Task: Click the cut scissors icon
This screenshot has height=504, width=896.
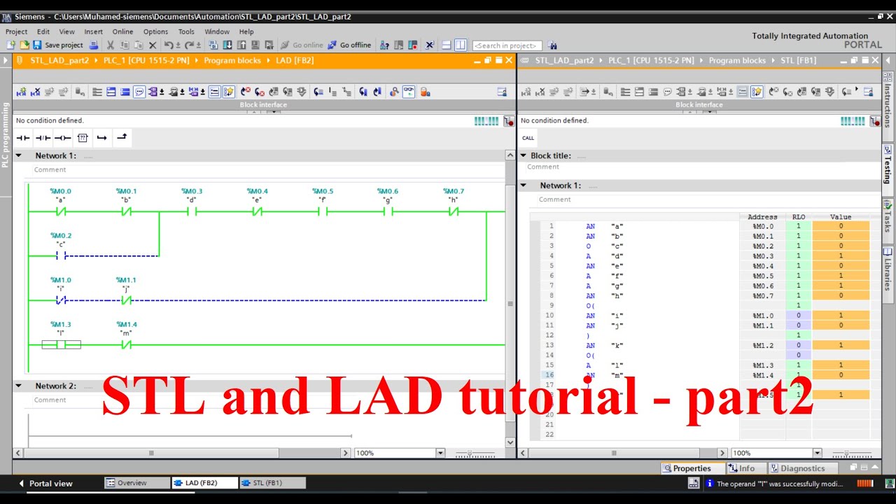Action: click(x=110, y=45)
